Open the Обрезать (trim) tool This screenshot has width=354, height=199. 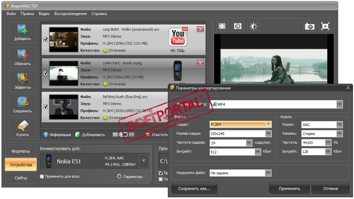click(x=23, y=57)
